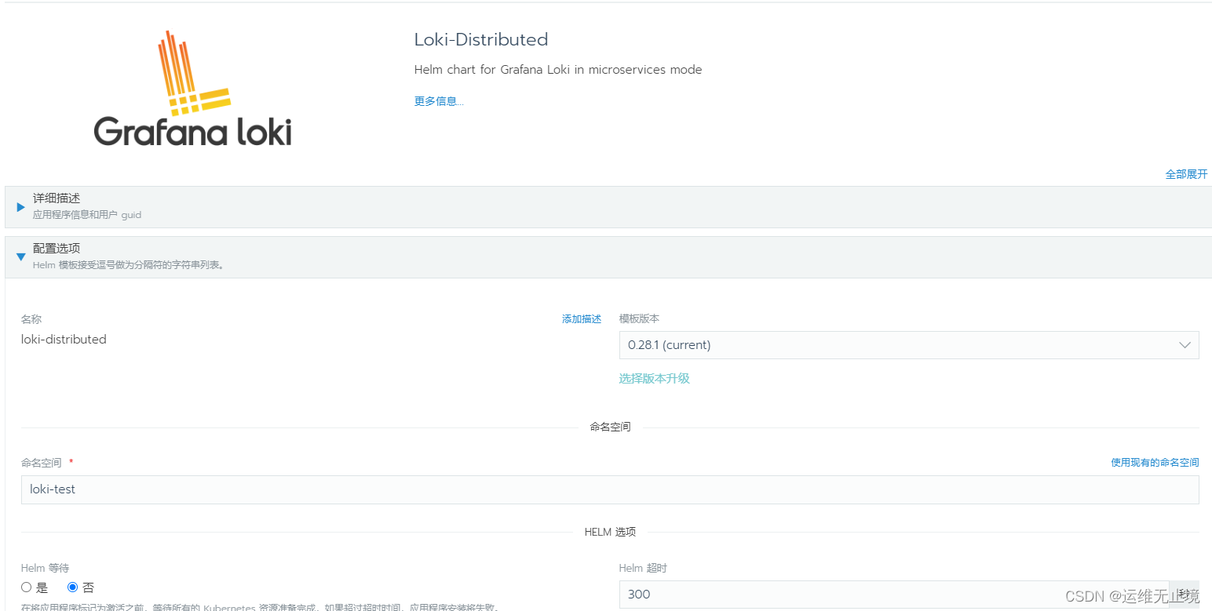Screen dimensions: 1212x611
Task: Click the 选择版本升级 link
Action: 654,377
